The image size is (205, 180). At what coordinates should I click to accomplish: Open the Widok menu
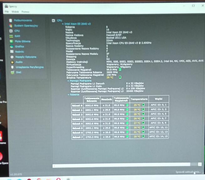[15, 12]
